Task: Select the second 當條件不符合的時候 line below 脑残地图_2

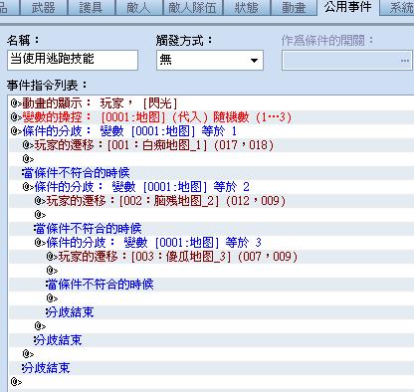Action: pos(212,229)
